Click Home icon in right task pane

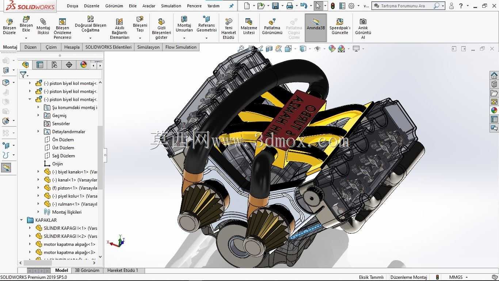494,75
